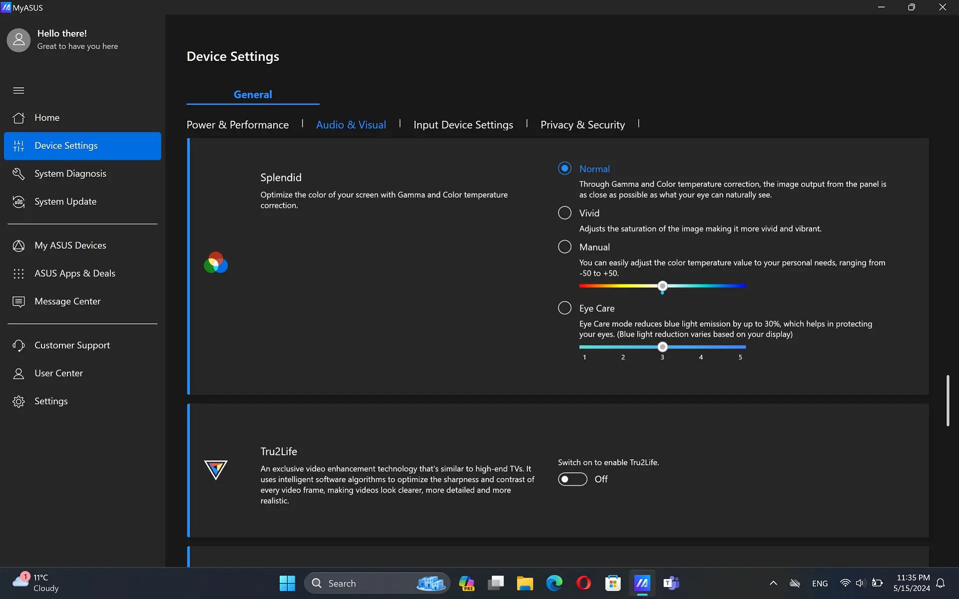Open ASUS Apps & Deals grid icon
The height and width of the screenshot is (599, 959).
(x=18, y=274)
